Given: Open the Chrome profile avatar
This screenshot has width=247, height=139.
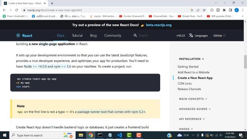Looking at the screenshot, I should (237, 10).
